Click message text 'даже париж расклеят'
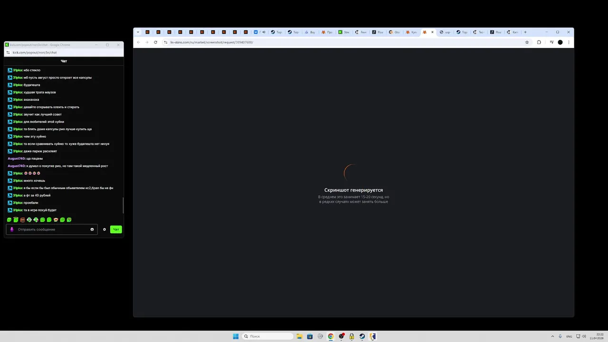Viewport: 608px width, 342px height. pyautogui.click(x=40, y=151)
